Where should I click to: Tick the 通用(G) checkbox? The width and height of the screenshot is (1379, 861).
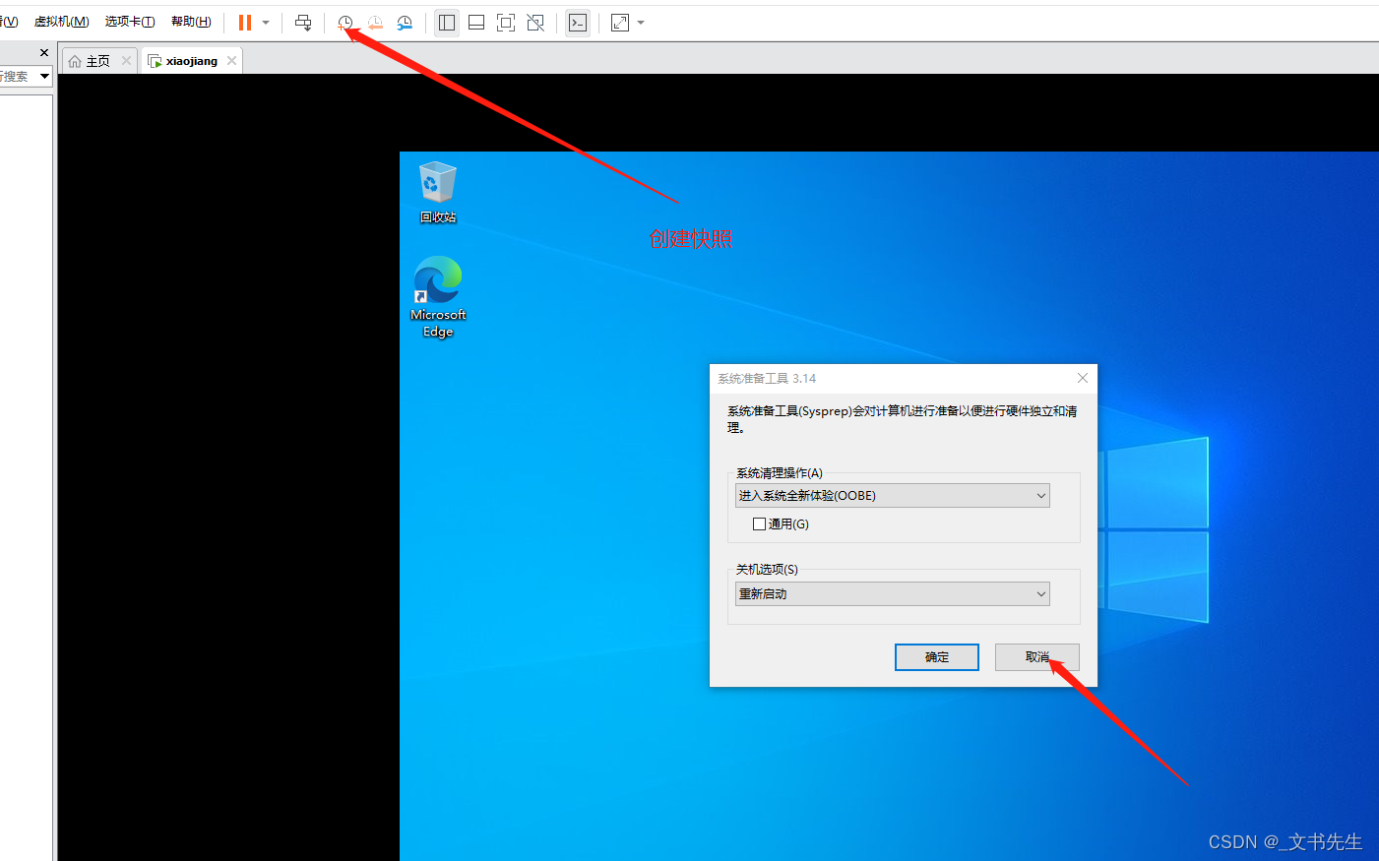tap(759, 524)
